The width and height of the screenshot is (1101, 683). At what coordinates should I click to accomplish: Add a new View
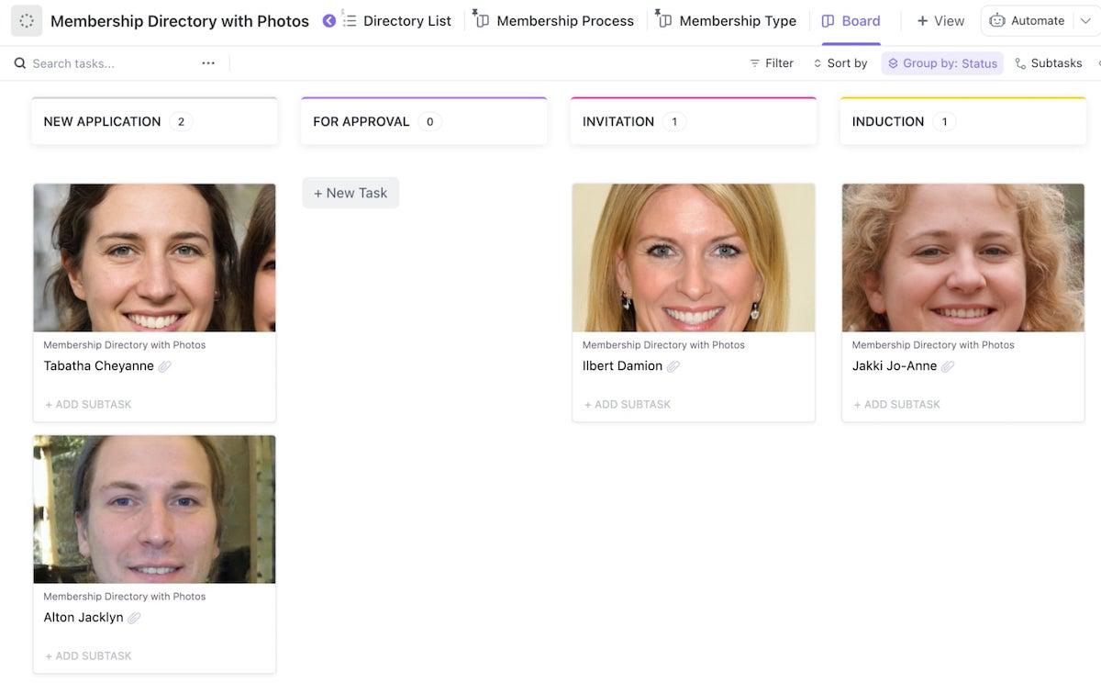940,21
